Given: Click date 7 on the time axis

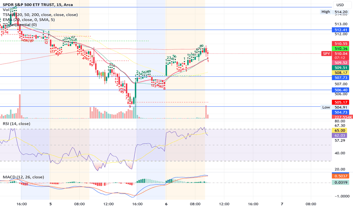Looking at the screenshot, I should pos(282,204).
